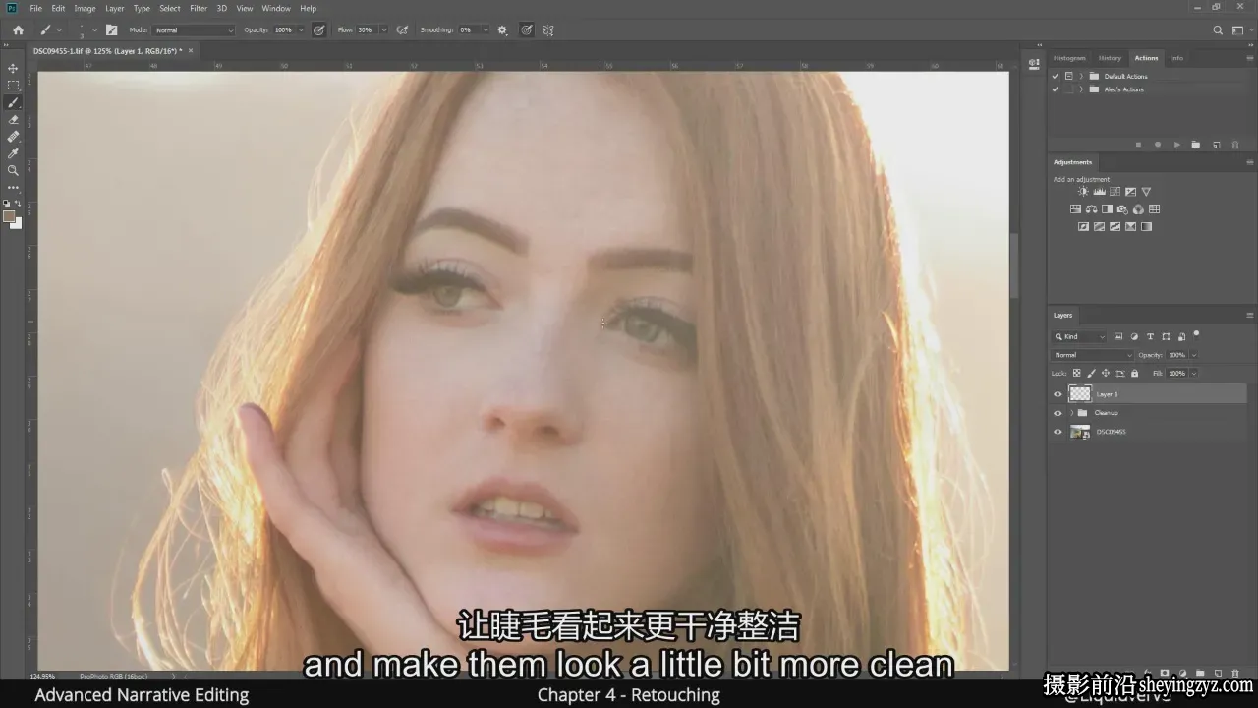The width and height of the screenshot is (1258, 708).
Task: Open the symmetry paint butterfly options
Action: coord(548,30)
